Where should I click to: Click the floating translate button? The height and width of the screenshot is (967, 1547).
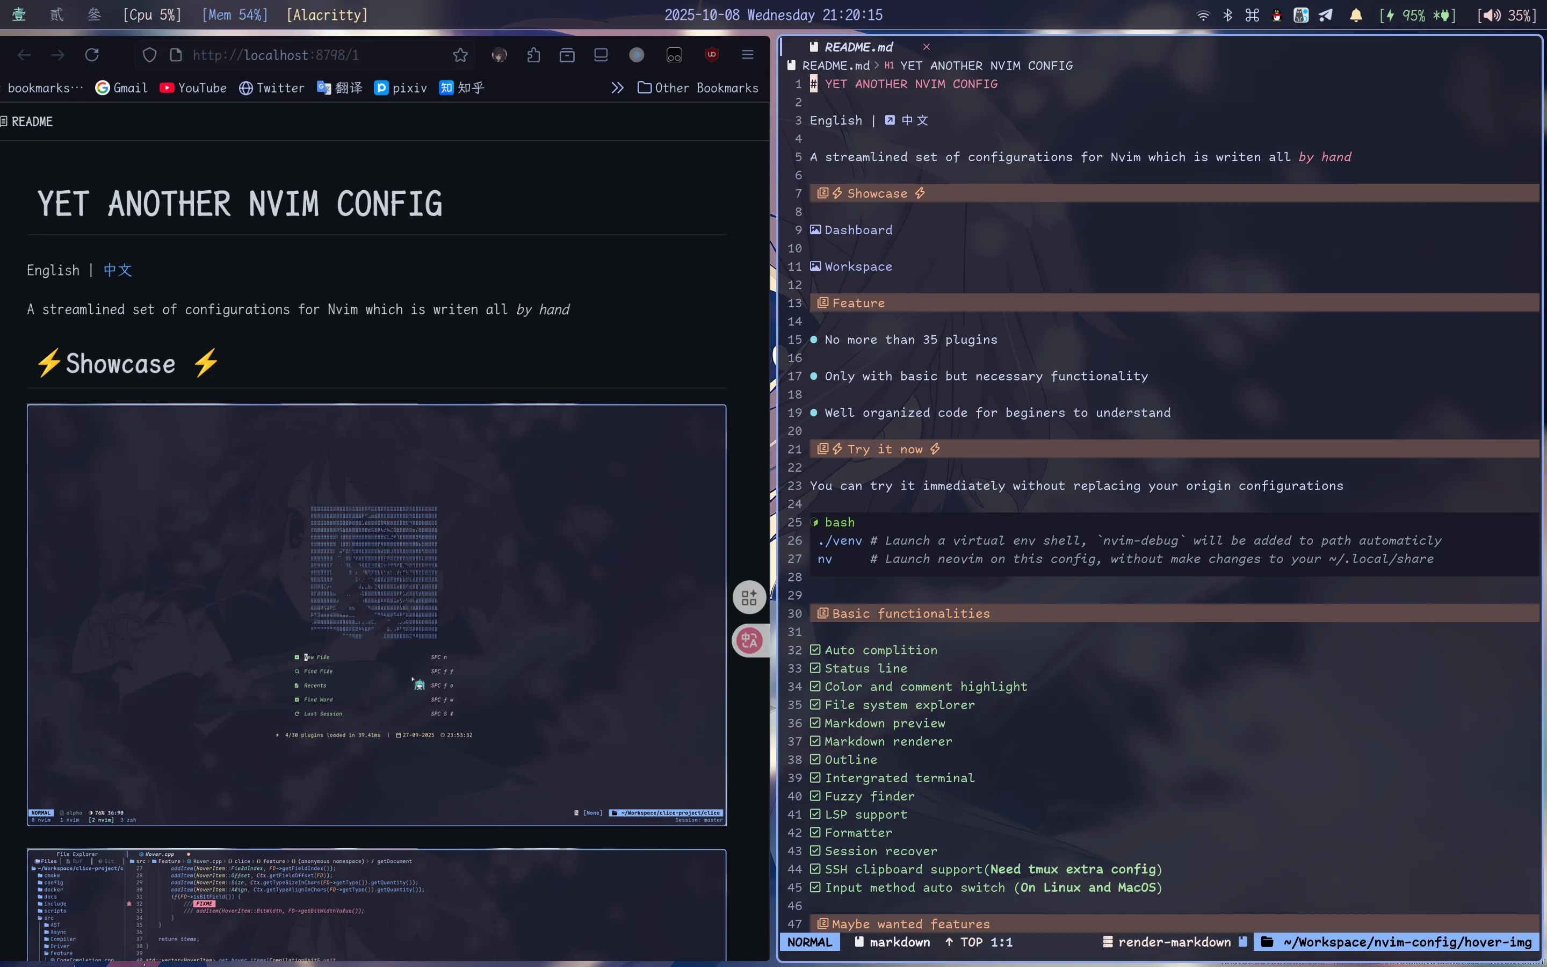[x=749, y=640]
